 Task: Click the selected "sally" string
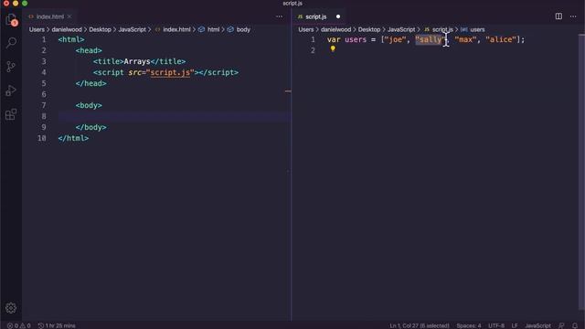point(431,39)
